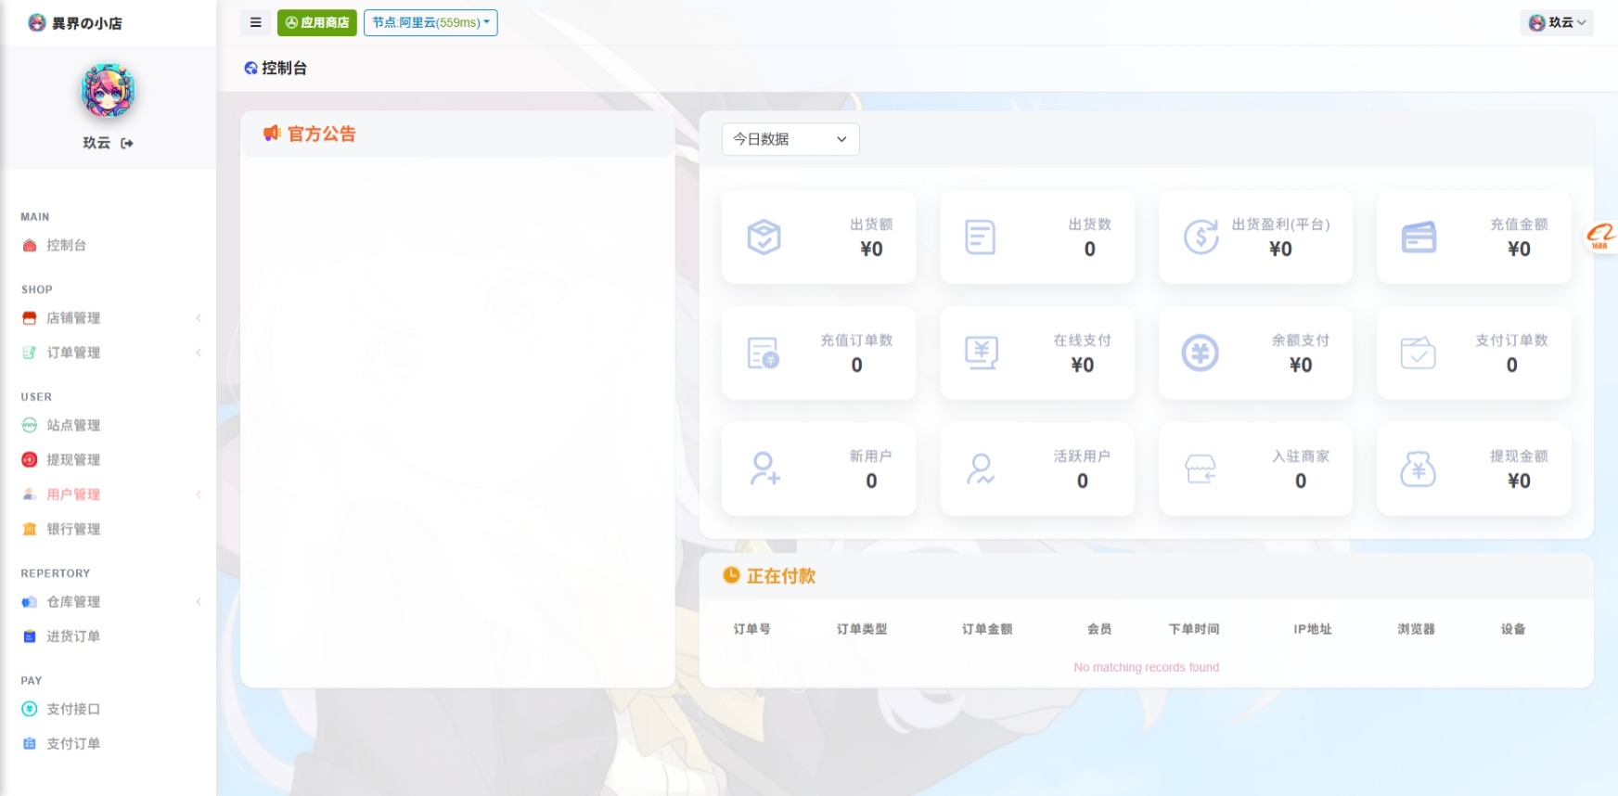Open the 玖云 user menu at top right
Image resolution: width=1618 pixels, height=796 pixels.
click(x=1557, y=23)
